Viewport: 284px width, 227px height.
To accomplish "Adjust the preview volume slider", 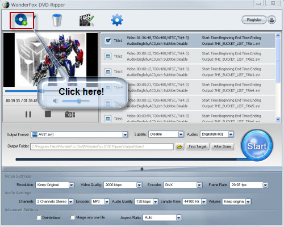I will [x=76, y=101].
